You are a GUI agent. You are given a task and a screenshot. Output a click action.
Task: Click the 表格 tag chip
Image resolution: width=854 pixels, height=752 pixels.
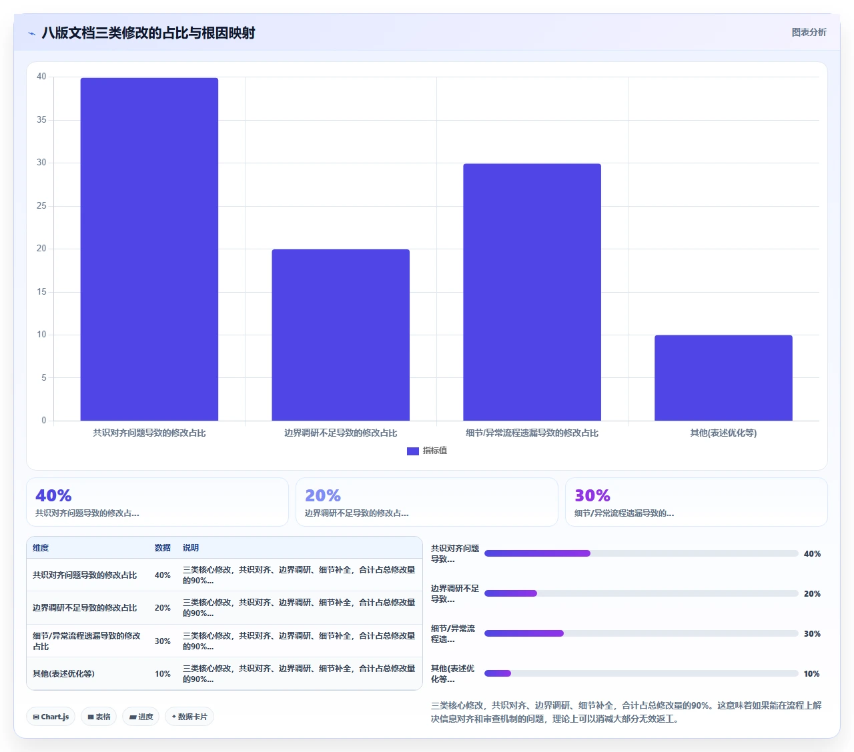[x=99, y=717]
